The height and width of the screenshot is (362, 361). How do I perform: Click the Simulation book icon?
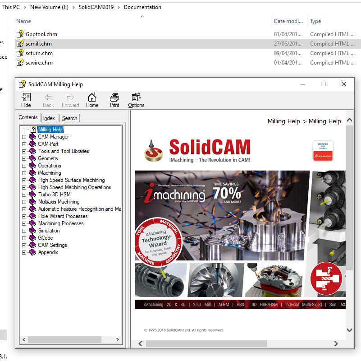(32, 230)
